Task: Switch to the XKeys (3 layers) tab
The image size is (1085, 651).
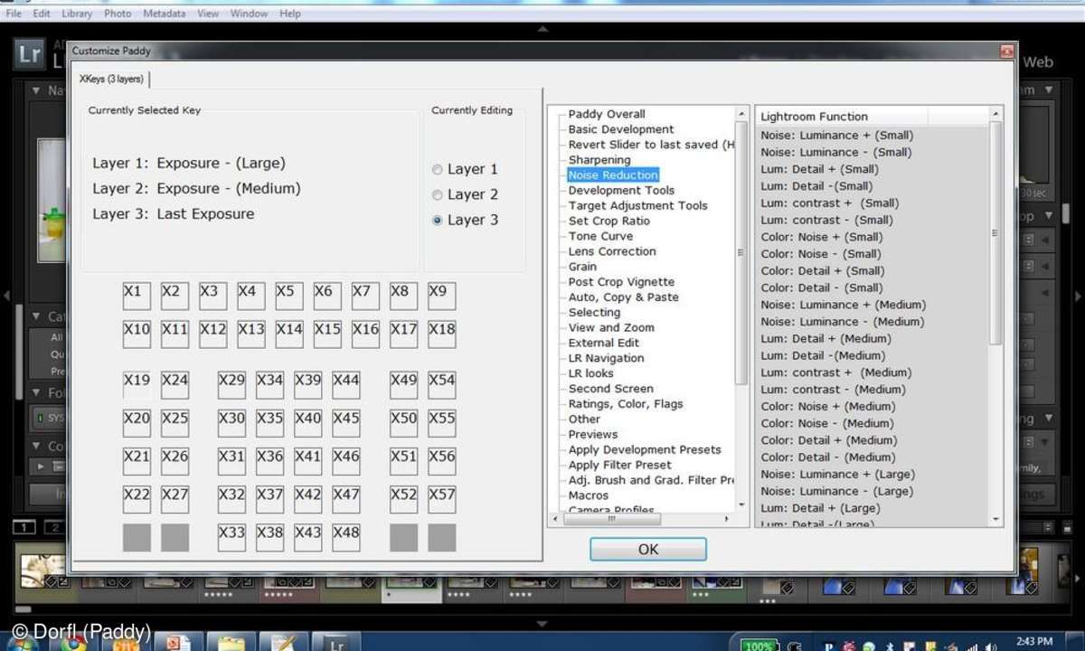Action: coord(111,79)
